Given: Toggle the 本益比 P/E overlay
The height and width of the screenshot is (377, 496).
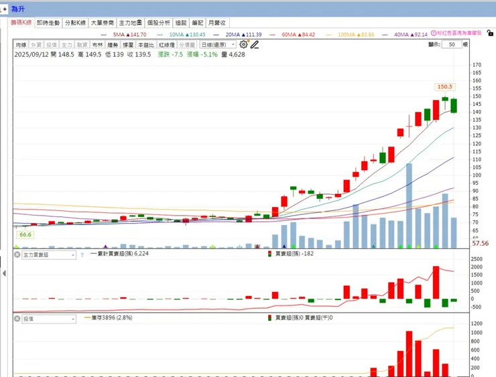Looking at the screenshot, I should click(x=145, y=45).
